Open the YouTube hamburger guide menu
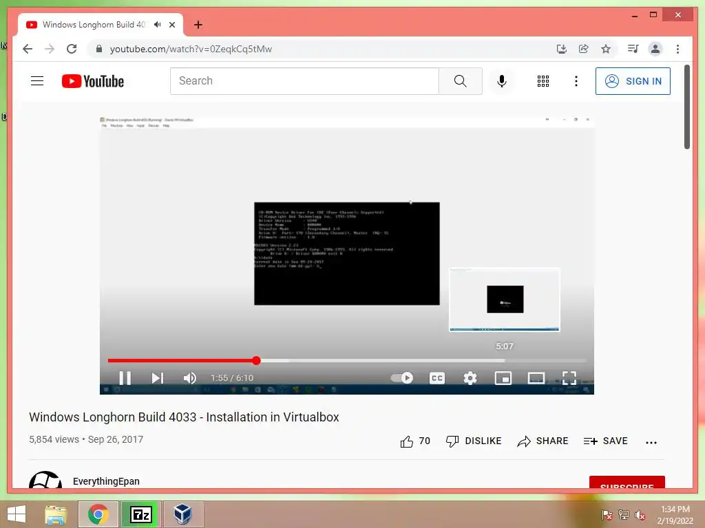The image size is (705, 528). coord(37,81)
